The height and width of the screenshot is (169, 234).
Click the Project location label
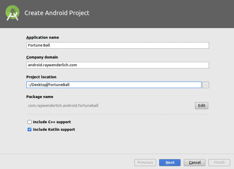[41, 77]
